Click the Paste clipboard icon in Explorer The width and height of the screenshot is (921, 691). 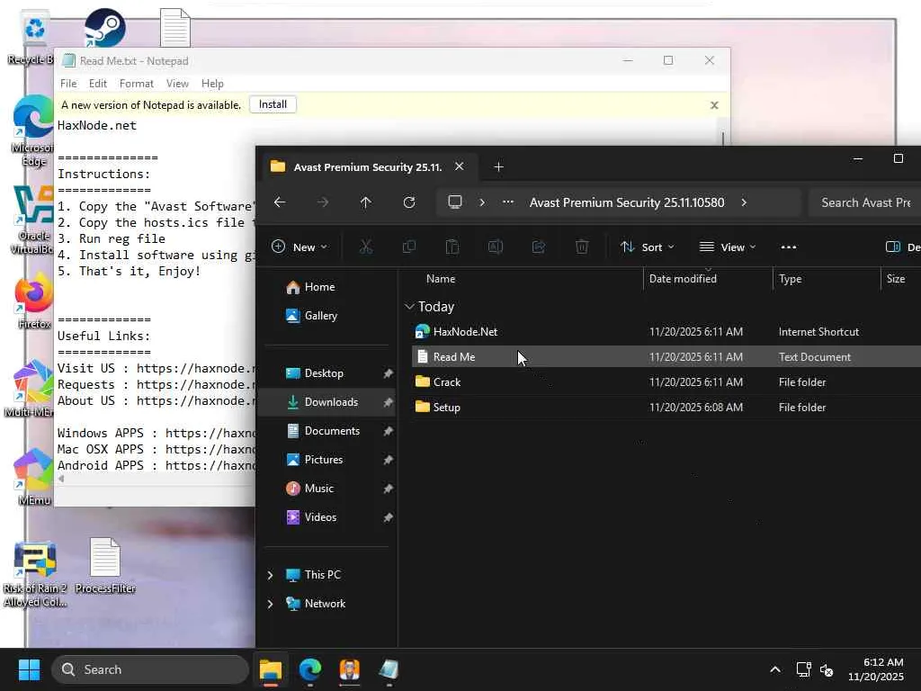point(452,247)
